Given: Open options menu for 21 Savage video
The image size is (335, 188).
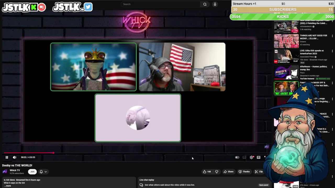Looking at the screenshot, I should click(x=332, y=99).
